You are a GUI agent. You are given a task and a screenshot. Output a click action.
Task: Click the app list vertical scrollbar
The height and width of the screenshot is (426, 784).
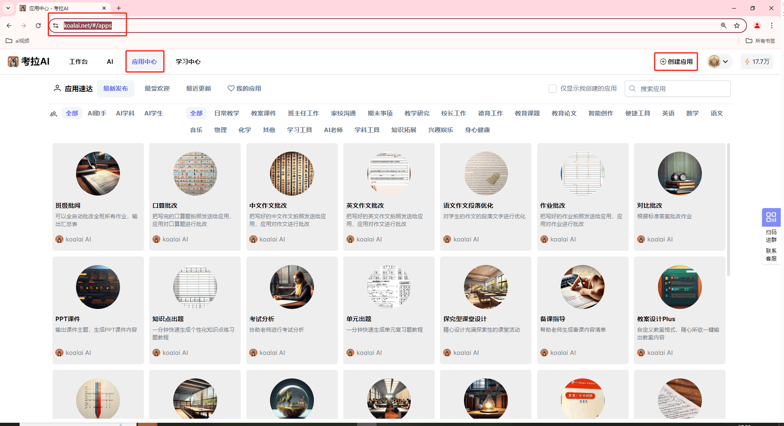point(728,209)
